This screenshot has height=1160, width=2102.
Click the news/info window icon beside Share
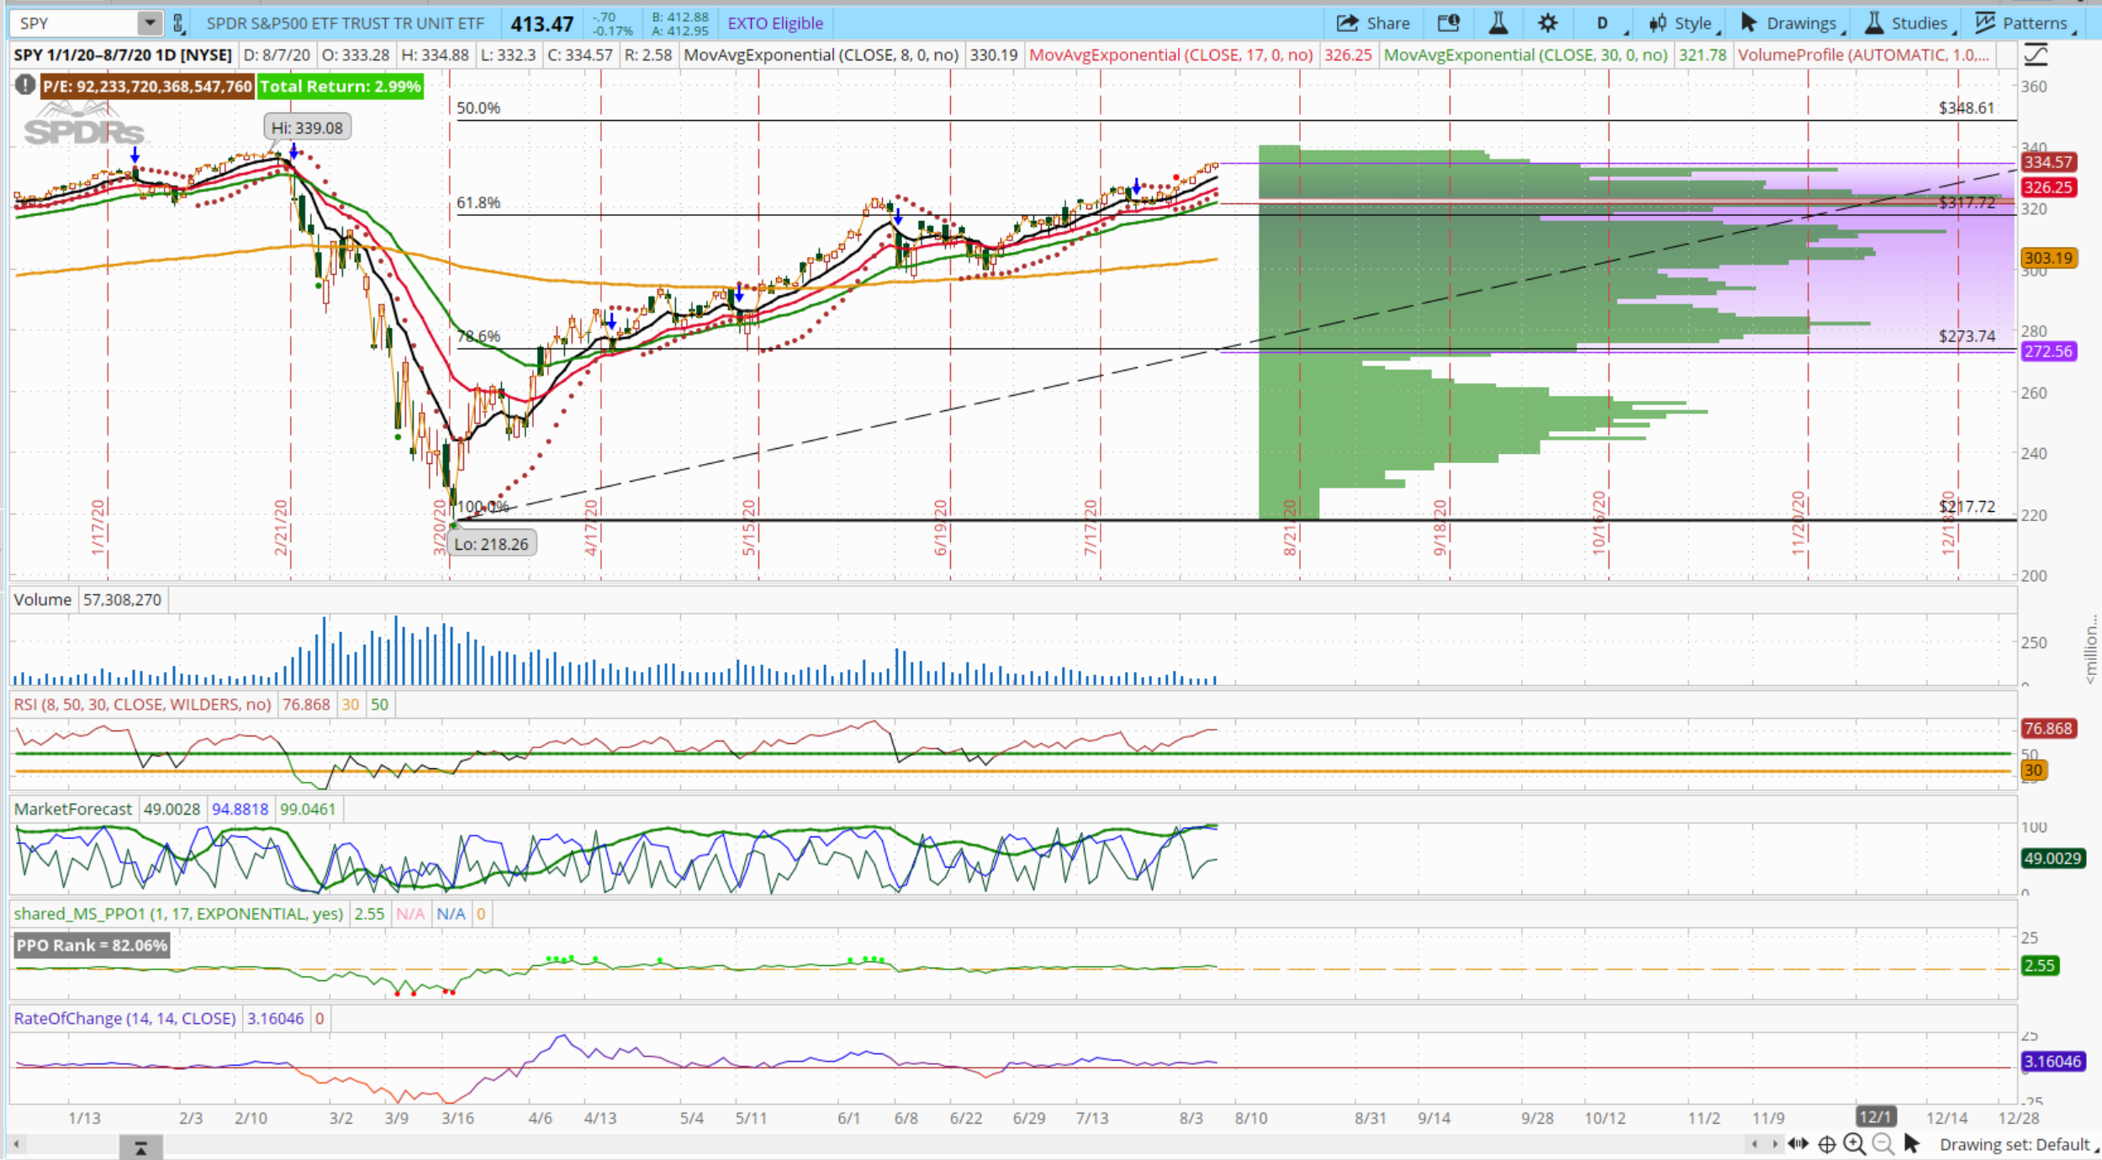[1449, 24]
